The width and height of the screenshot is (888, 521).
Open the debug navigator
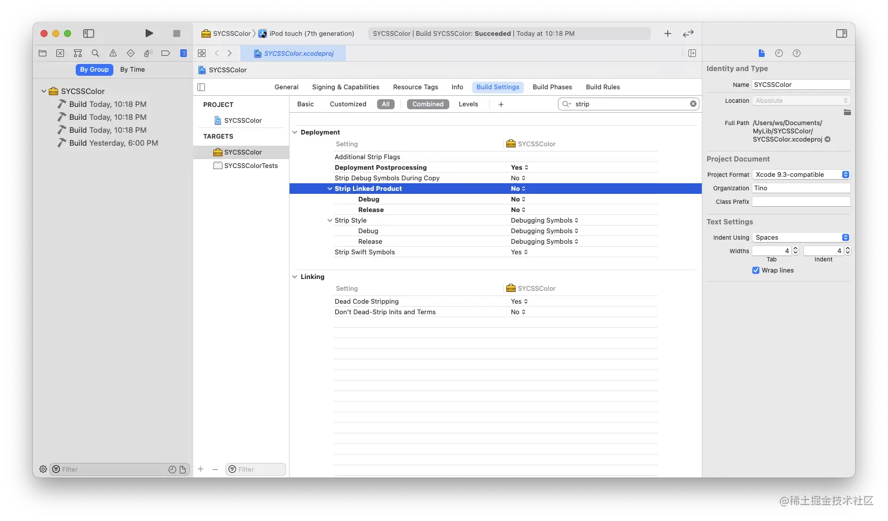148,53
